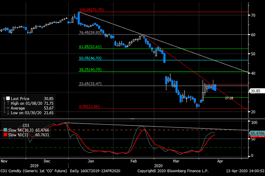Image resolution: width=265 pixels, height=176 pixels.
Task: Click the 30.85 last price axis tag
Action: coord(256,91)
